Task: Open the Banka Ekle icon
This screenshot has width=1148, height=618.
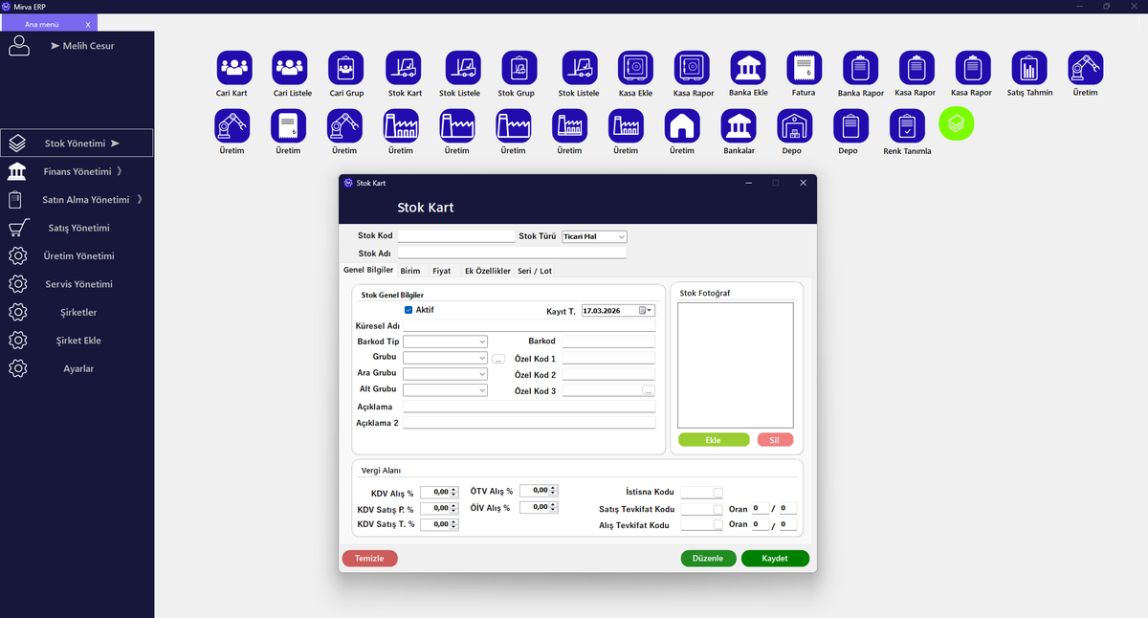Action: tap(748, 68)
